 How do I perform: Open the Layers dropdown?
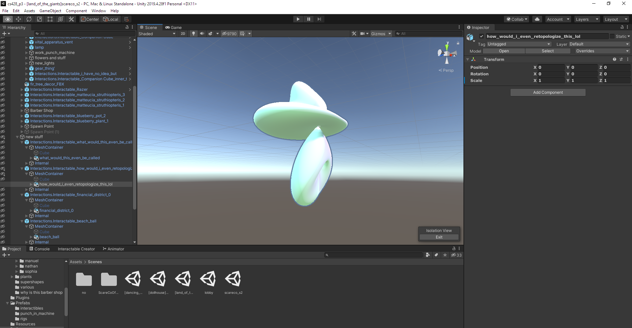tap(587, 19)
